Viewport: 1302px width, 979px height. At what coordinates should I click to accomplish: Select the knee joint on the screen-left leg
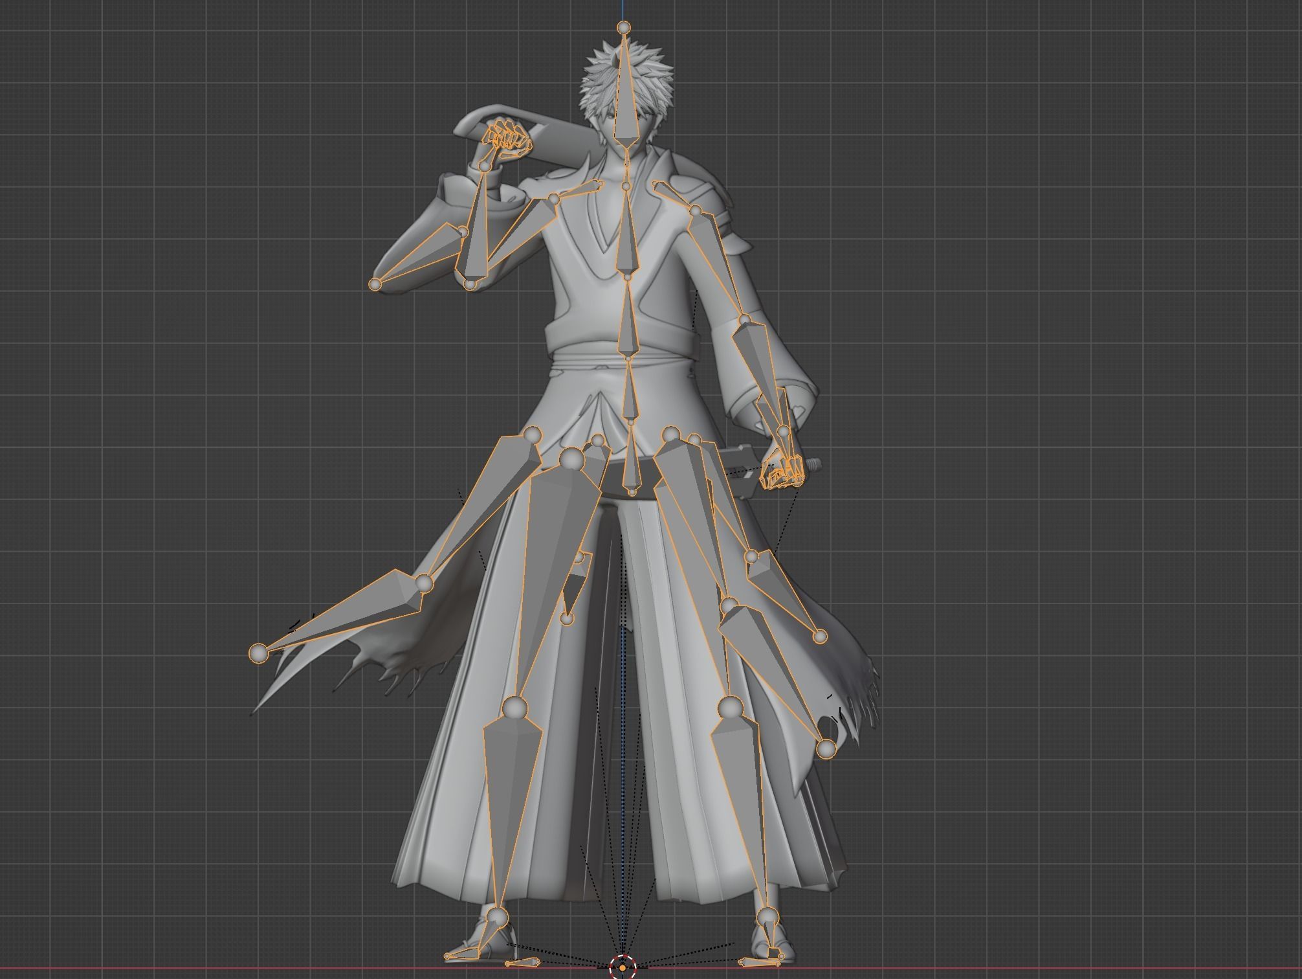(515, 707)
